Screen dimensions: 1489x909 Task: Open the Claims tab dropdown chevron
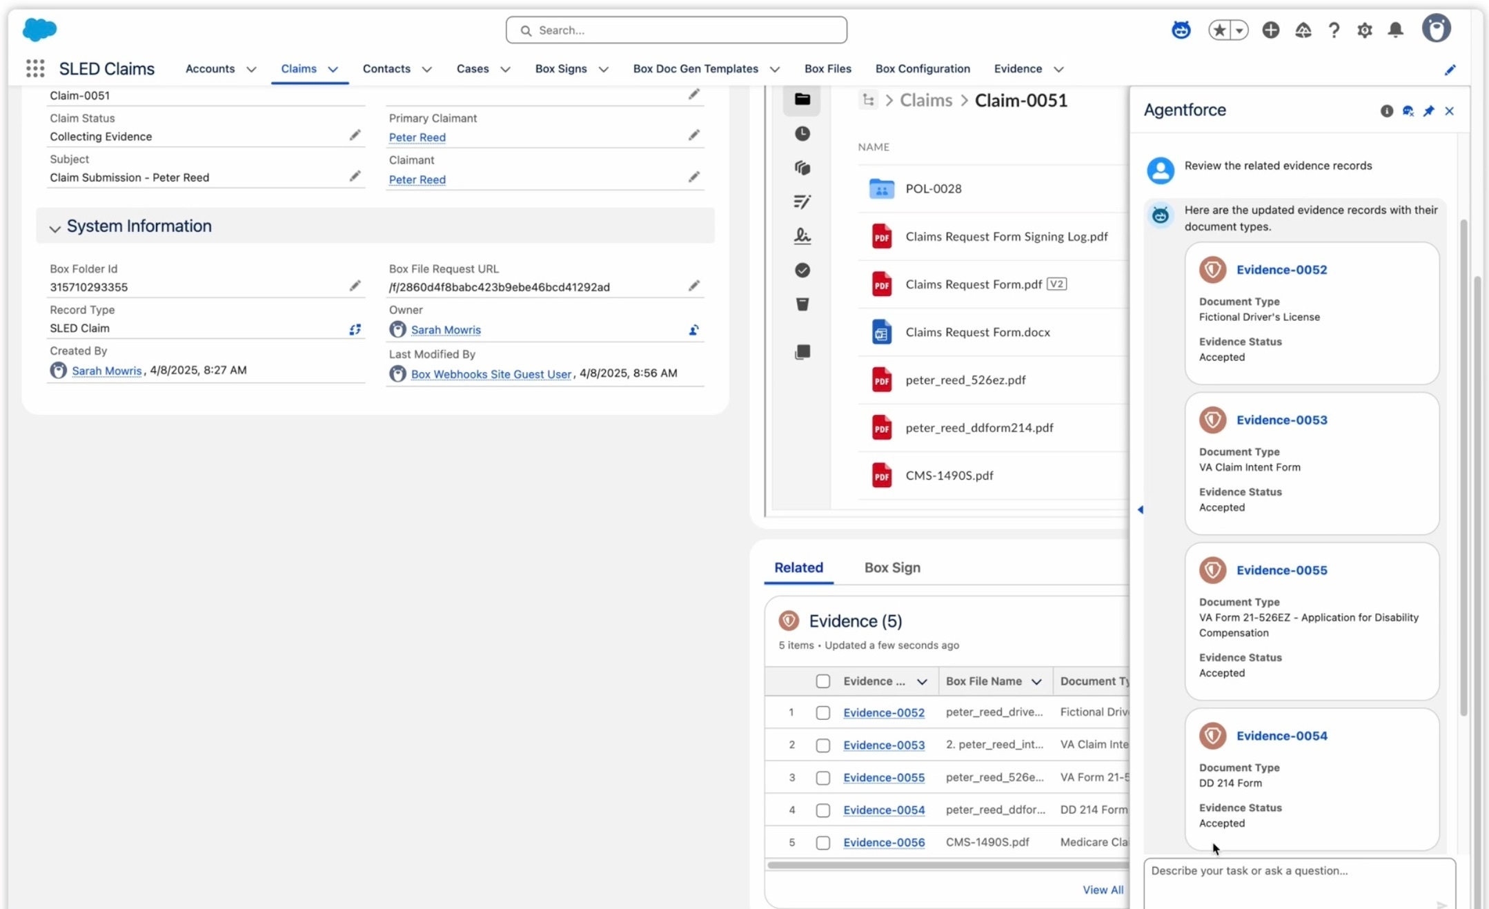pyautogui.click(x=333, y=69)
